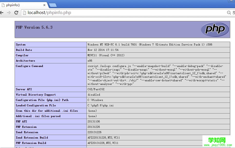Focus the localhost/phpinfo.php address field
The image size is (235, 148).
point(124,13)
